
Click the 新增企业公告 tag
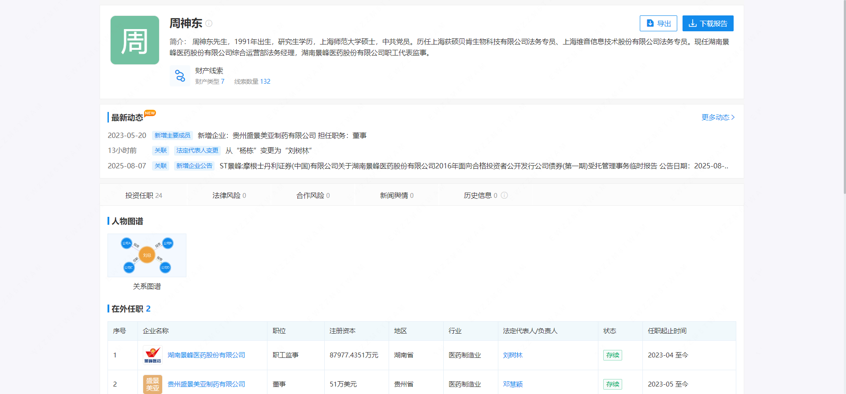(x=194, y=166)
